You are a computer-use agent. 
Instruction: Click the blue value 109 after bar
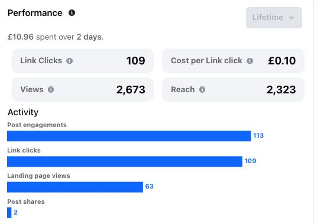[x=250, y=161]
